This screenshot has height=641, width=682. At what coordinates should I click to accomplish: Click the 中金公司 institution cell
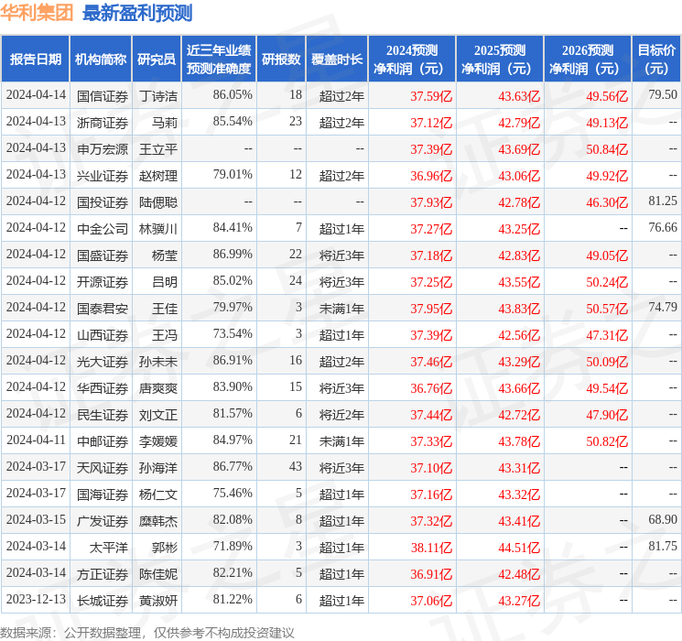pyautogui.click(x=103, y=228)
